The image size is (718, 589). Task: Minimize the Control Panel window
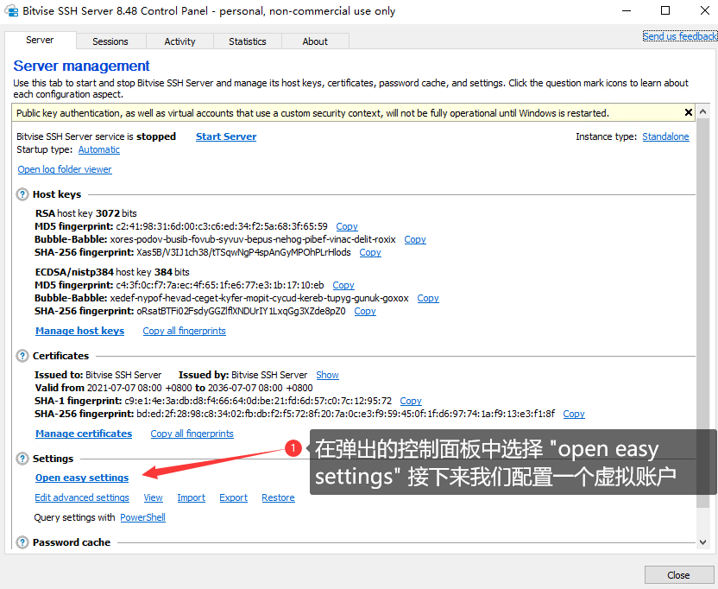pos(626,11)
